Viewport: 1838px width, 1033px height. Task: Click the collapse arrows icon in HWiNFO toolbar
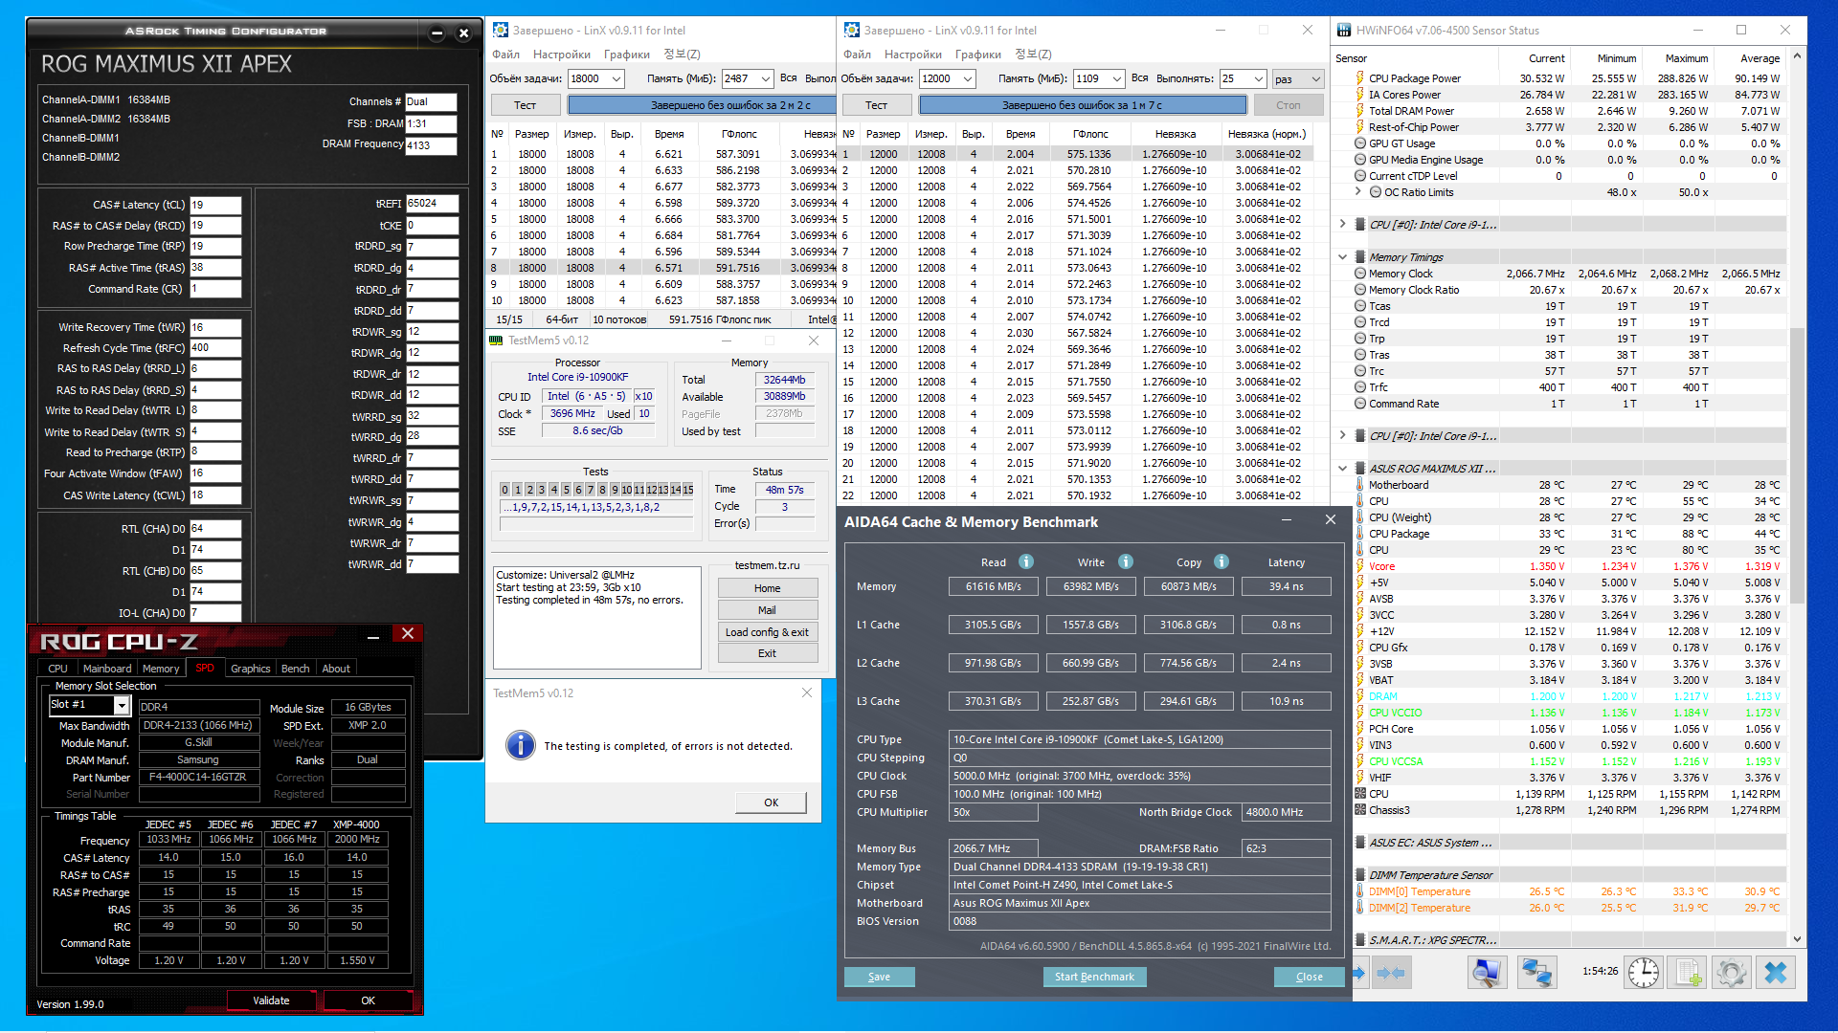(x=1390, y=974)
